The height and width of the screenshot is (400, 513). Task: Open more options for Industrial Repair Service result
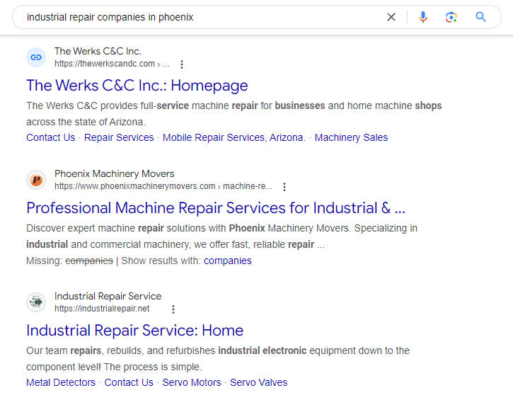coord(173,309)
